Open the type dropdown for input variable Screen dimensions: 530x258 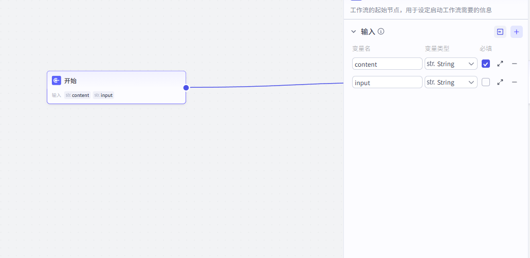(451, 82)
